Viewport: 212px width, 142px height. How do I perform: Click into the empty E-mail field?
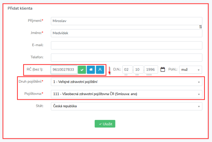(x=126, y=45)
